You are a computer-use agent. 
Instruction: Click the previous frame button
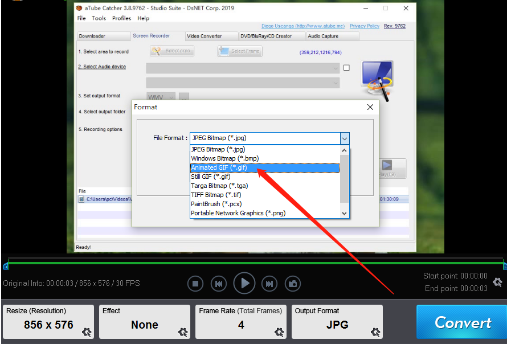219,283
